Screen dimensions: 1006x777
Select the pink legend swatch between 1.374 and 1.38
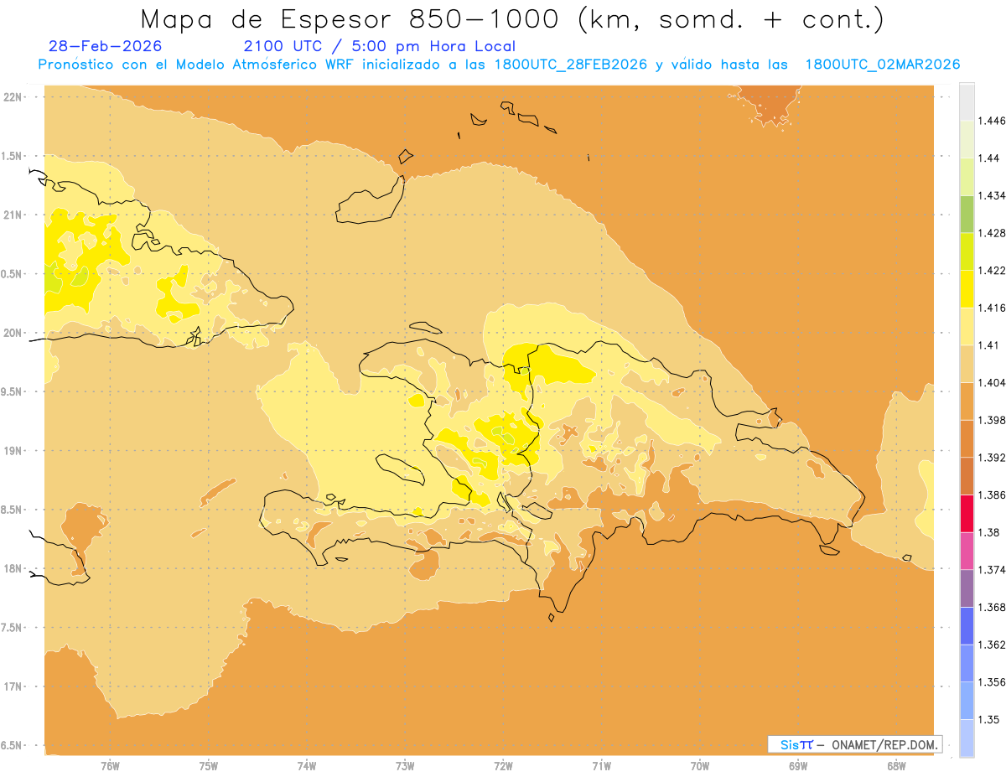[967, 551]
